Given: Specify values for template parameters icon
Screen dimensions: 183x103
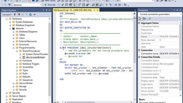Looking at the screenshot, I should [125, 5].
